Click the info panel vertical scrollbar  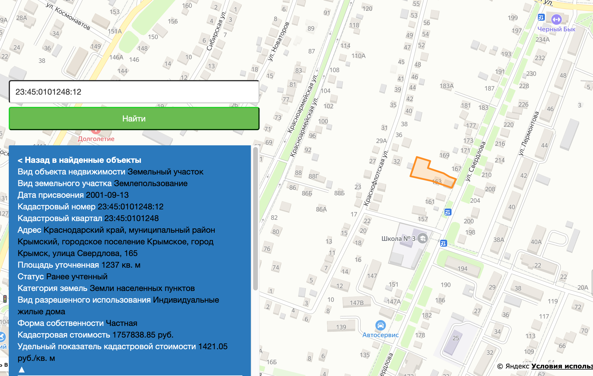click(x=256, y=218)
